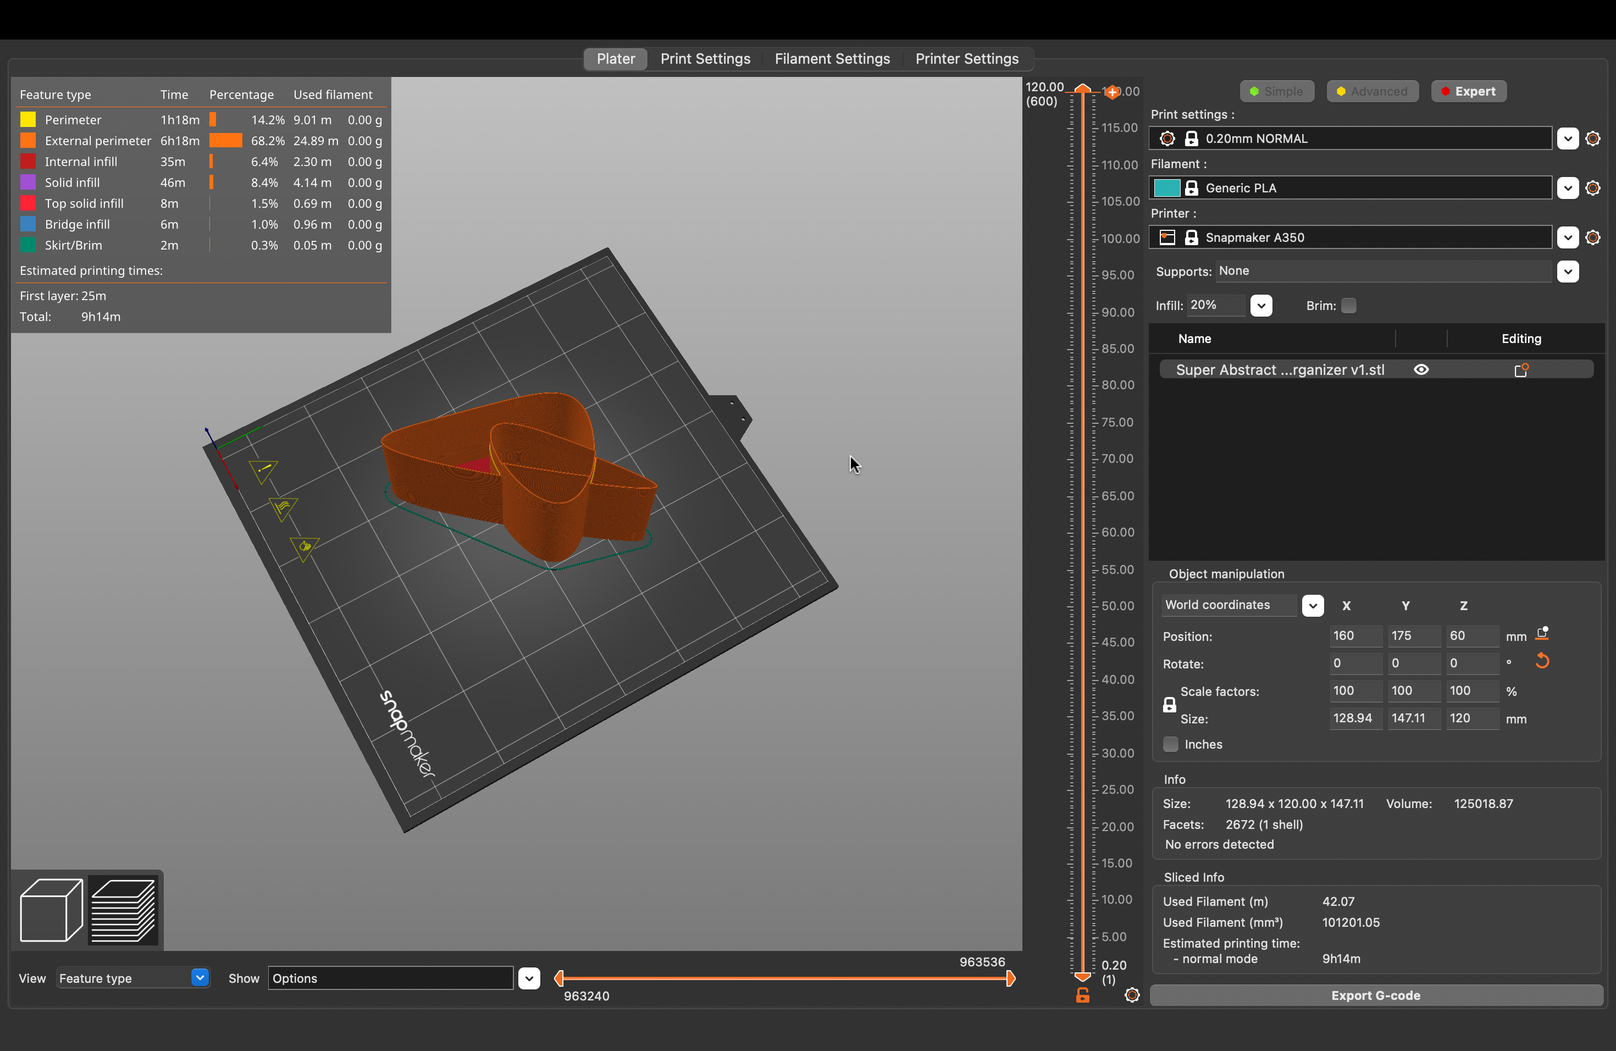This screenshot has width=1616, height=1051.
Task: Open vertical slider settings cog icon
Action: pyautogui.click(x=1132, y=995)
